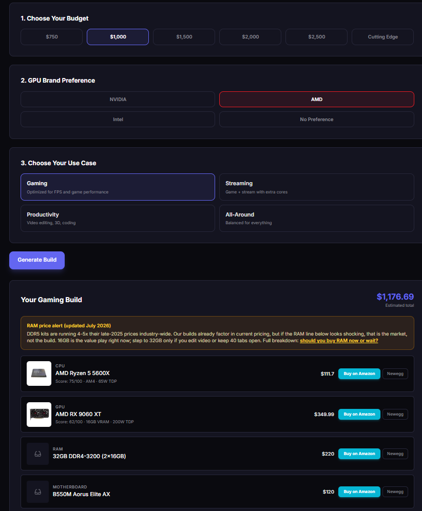The image size is (422, 511).
Task: Click the AMD Ryzen 5 5600X thumbnail
Action: point(39,374)
